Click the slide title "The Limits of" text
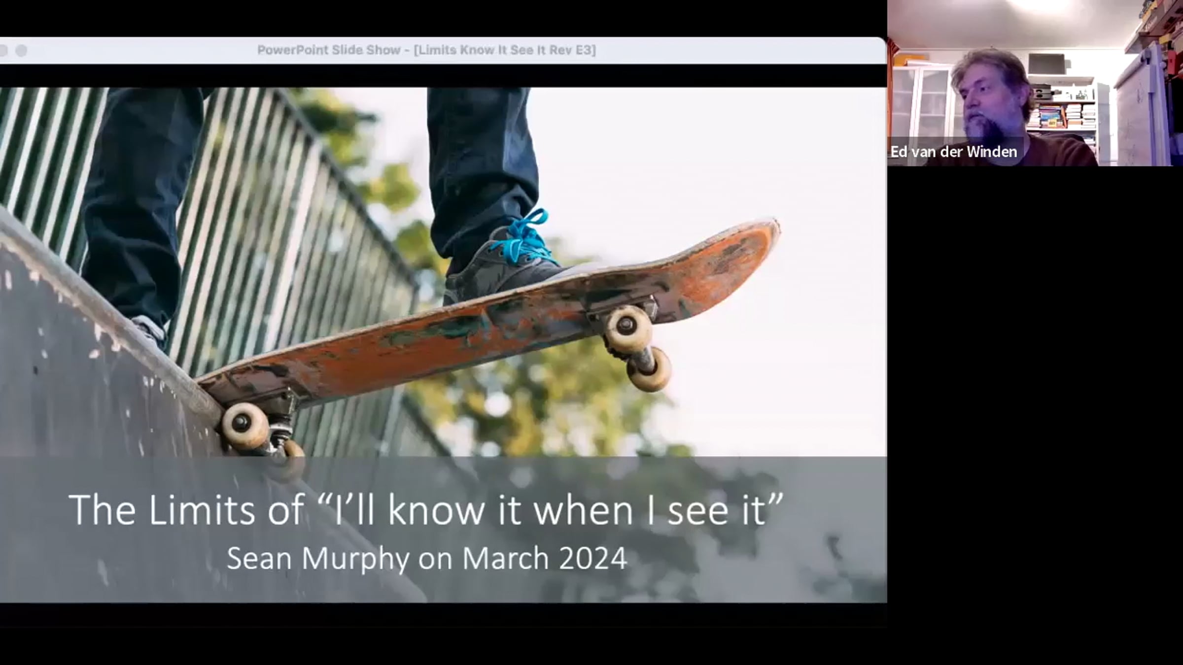This screenshot has width=1183, height=665. click(186, 510)
